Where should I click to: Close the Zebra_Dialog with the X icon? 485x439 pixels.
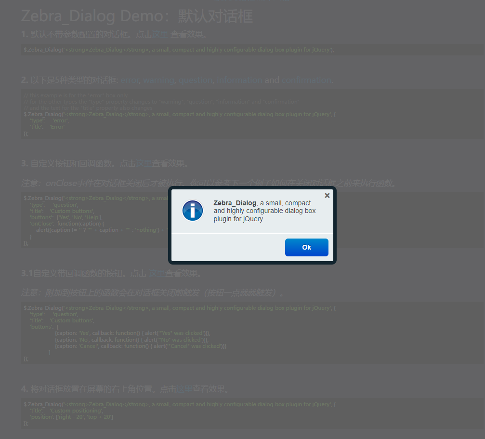327,196
